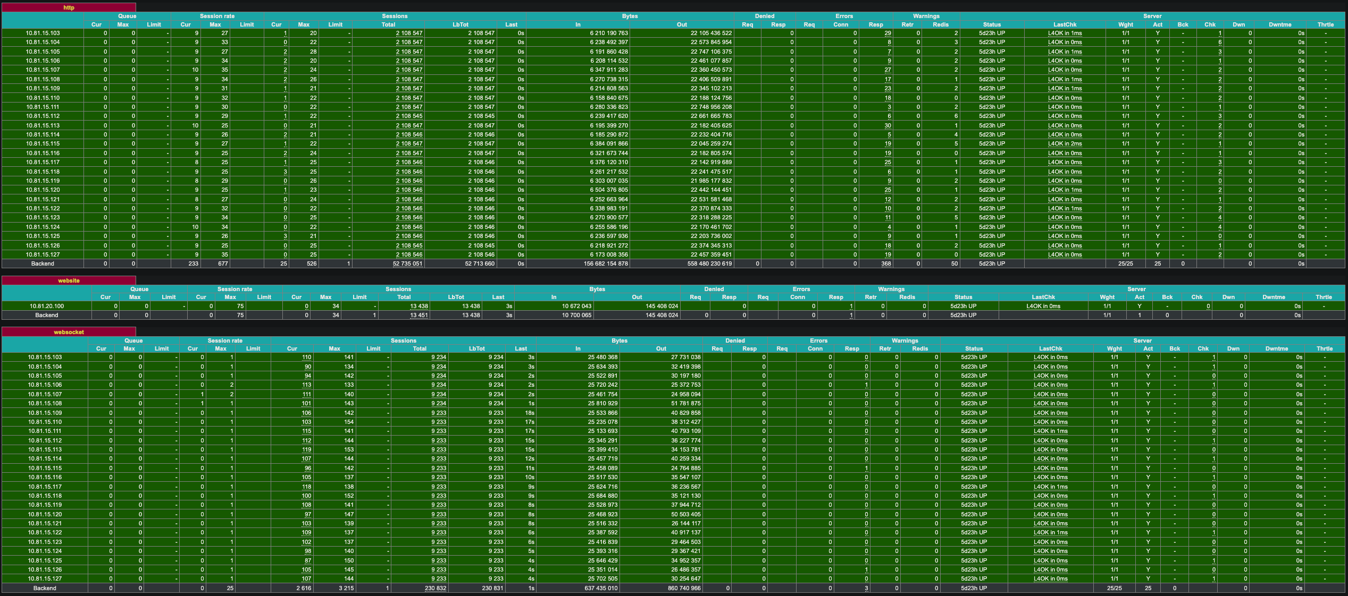The height and width of the screenshot is (596, 1348).
Task: Select bytes in value 6 504 376 805
Action: 609,190
